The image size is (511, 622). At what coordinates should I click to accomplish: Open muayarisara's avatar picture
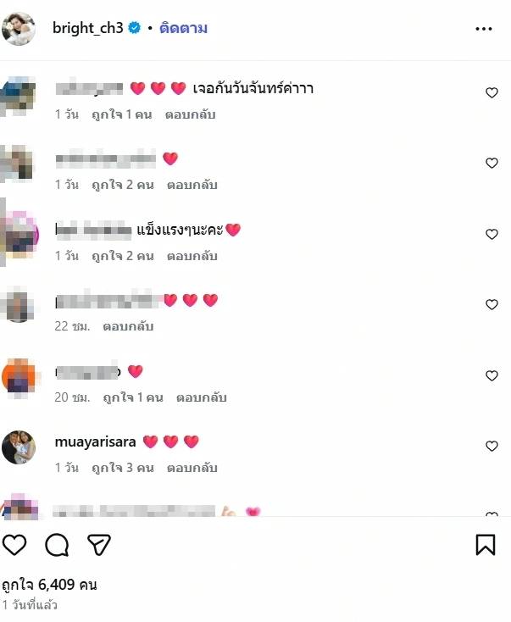19,447
